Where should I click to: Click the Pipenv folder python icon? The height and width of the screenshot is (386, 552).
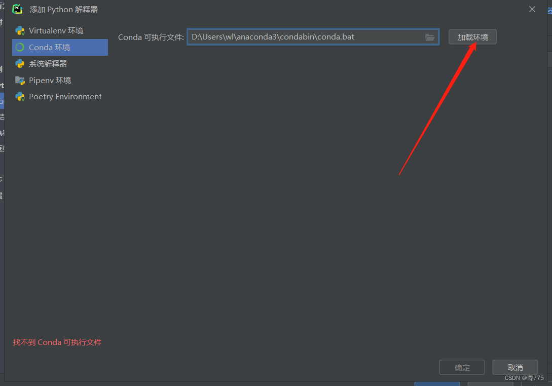pyautogui.click(x=20, y=81)
